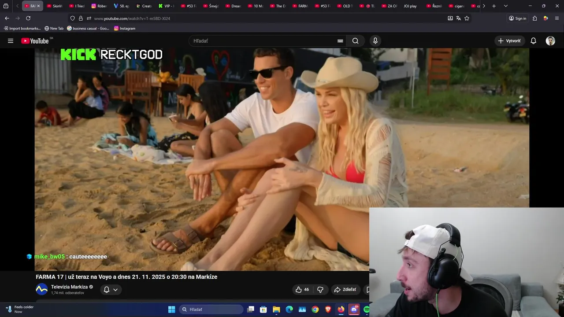Switch to the Dream tab
Screen dimensions: 564x317
(233, 6)
